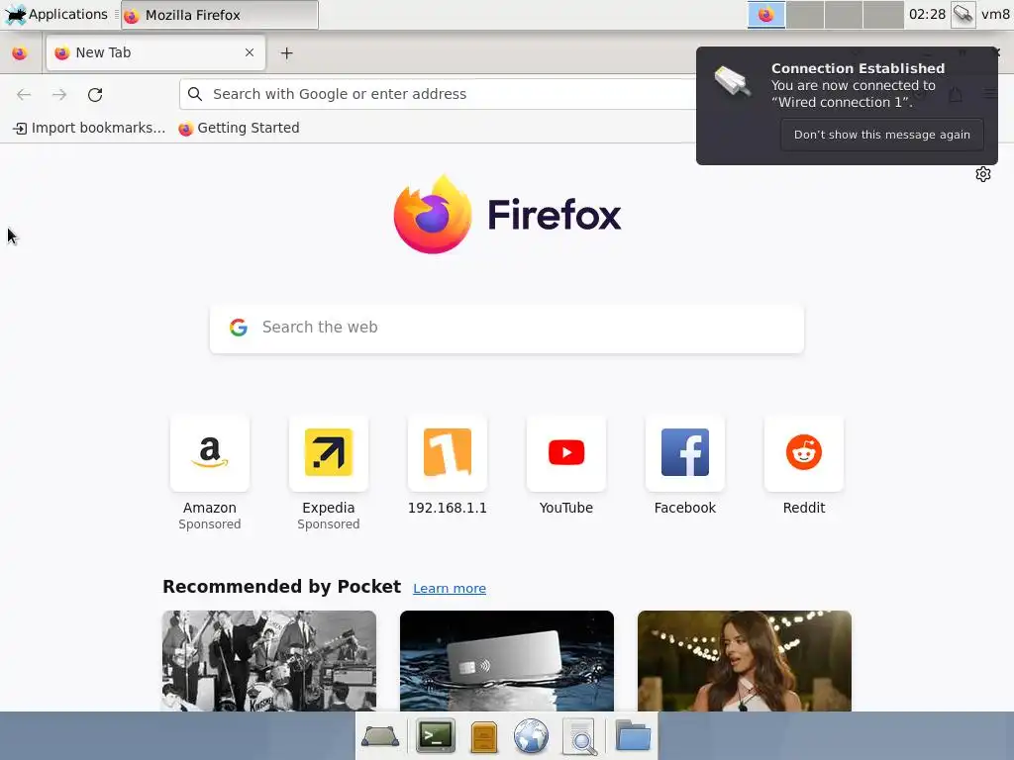Select the New Tab tab
The image size is (1014, 760).
click(x=155, y=53)
